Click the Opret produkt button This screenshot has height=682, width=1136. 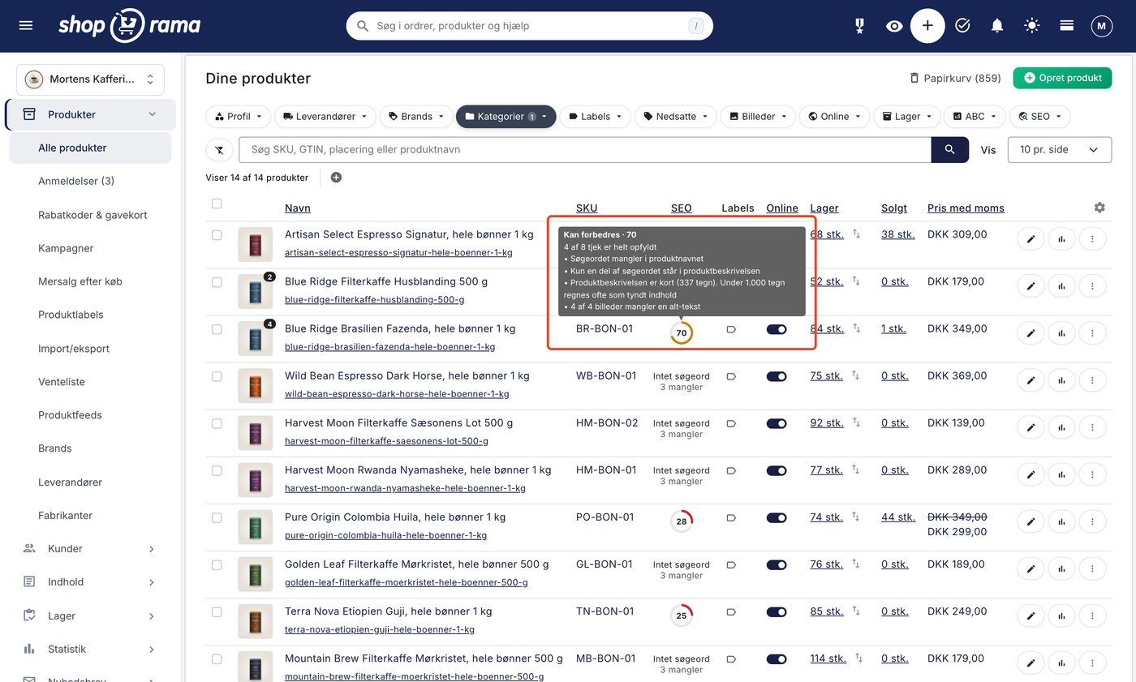click(x=1062, y=78)
